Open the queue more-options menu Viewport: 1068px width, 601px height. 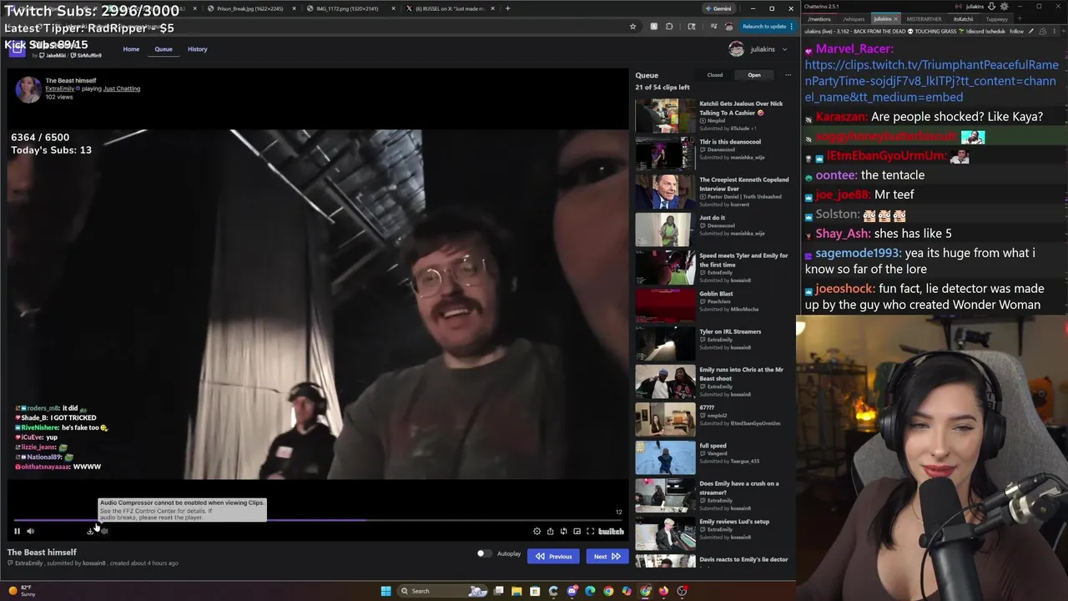(788, 75)
